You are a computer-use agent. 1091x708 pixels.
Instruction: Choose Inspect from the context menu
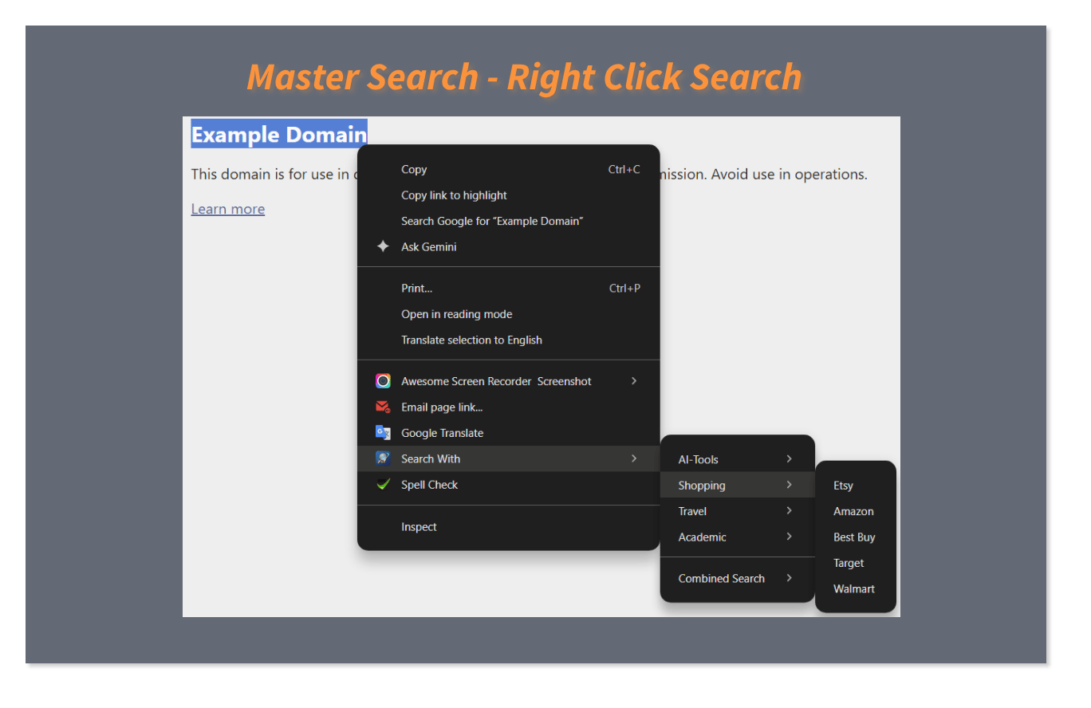[x=508, y=526]
